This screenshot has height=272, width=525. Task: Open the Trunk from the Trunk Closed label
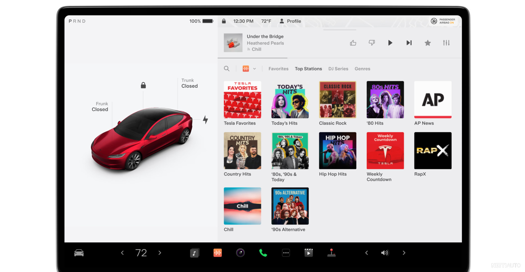click(190, 83)
